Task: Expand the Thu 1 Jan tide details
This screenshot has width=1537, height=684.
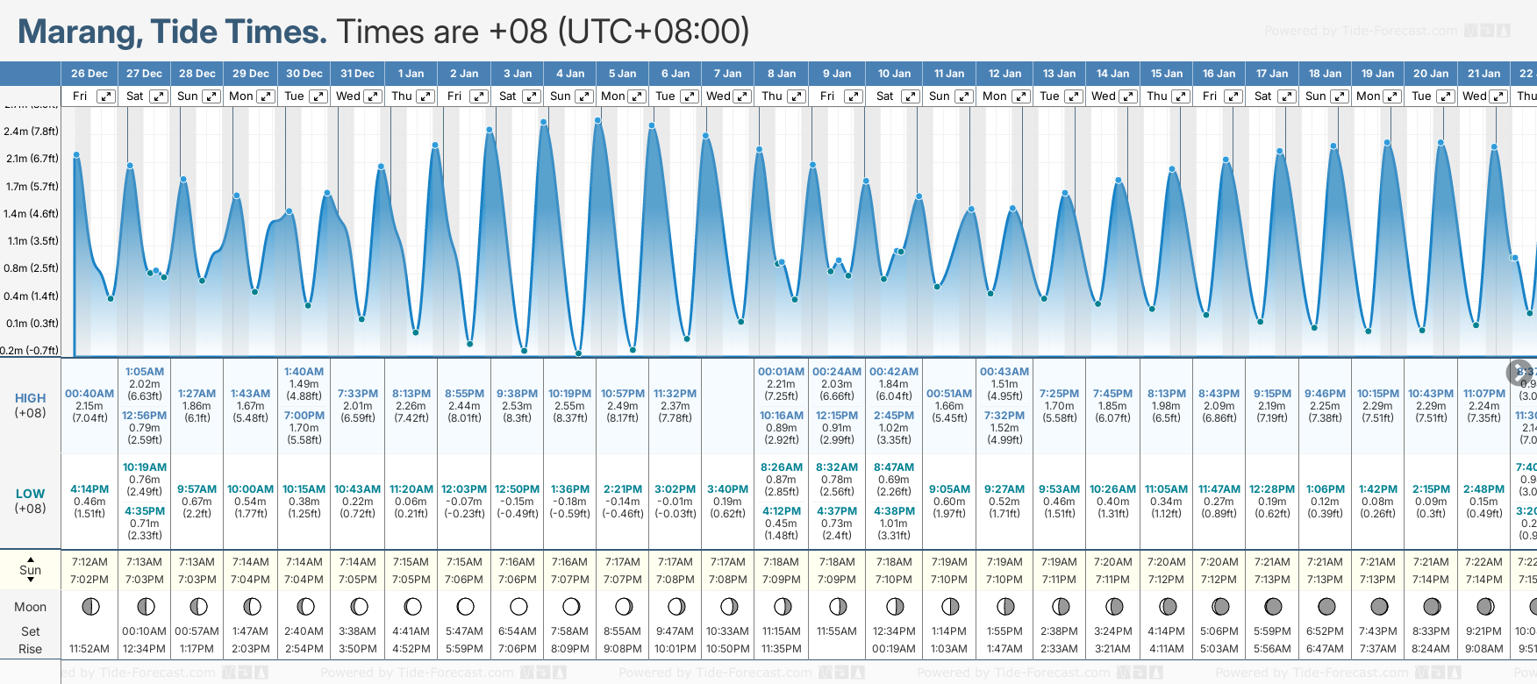Action: 425,96
